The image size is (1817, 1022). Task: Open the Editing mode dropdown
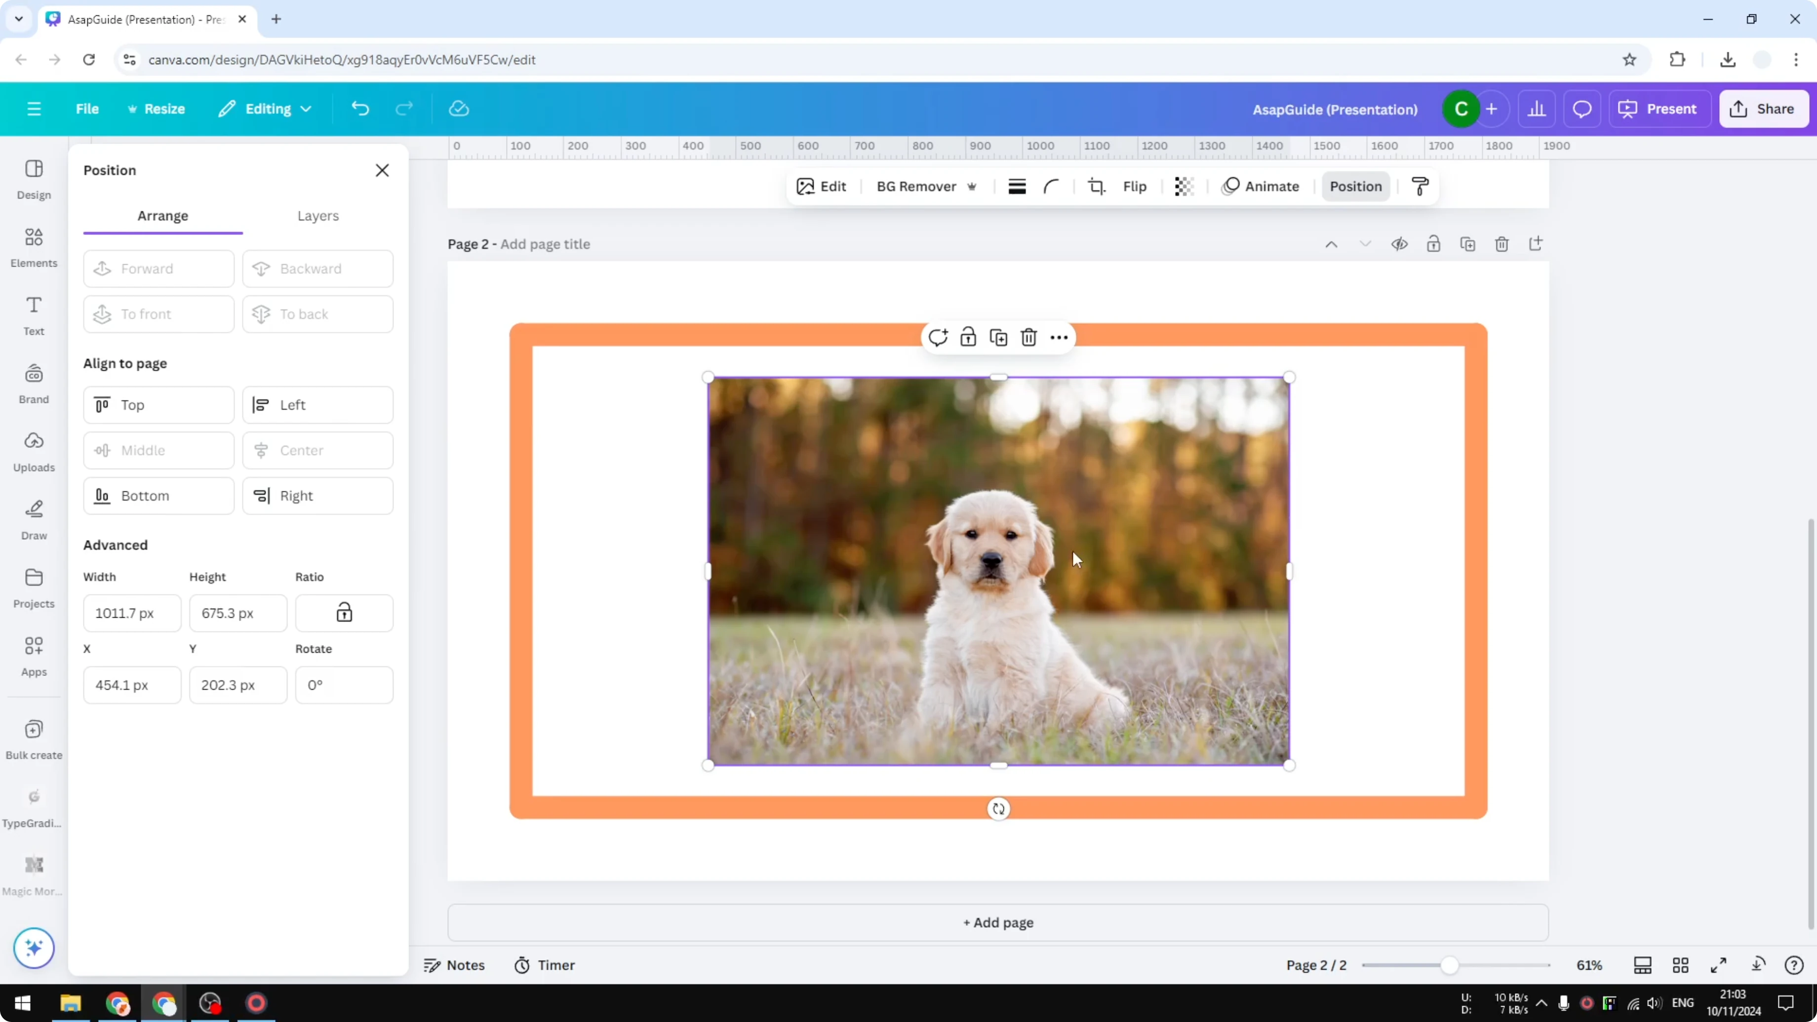tap(265, 109)
